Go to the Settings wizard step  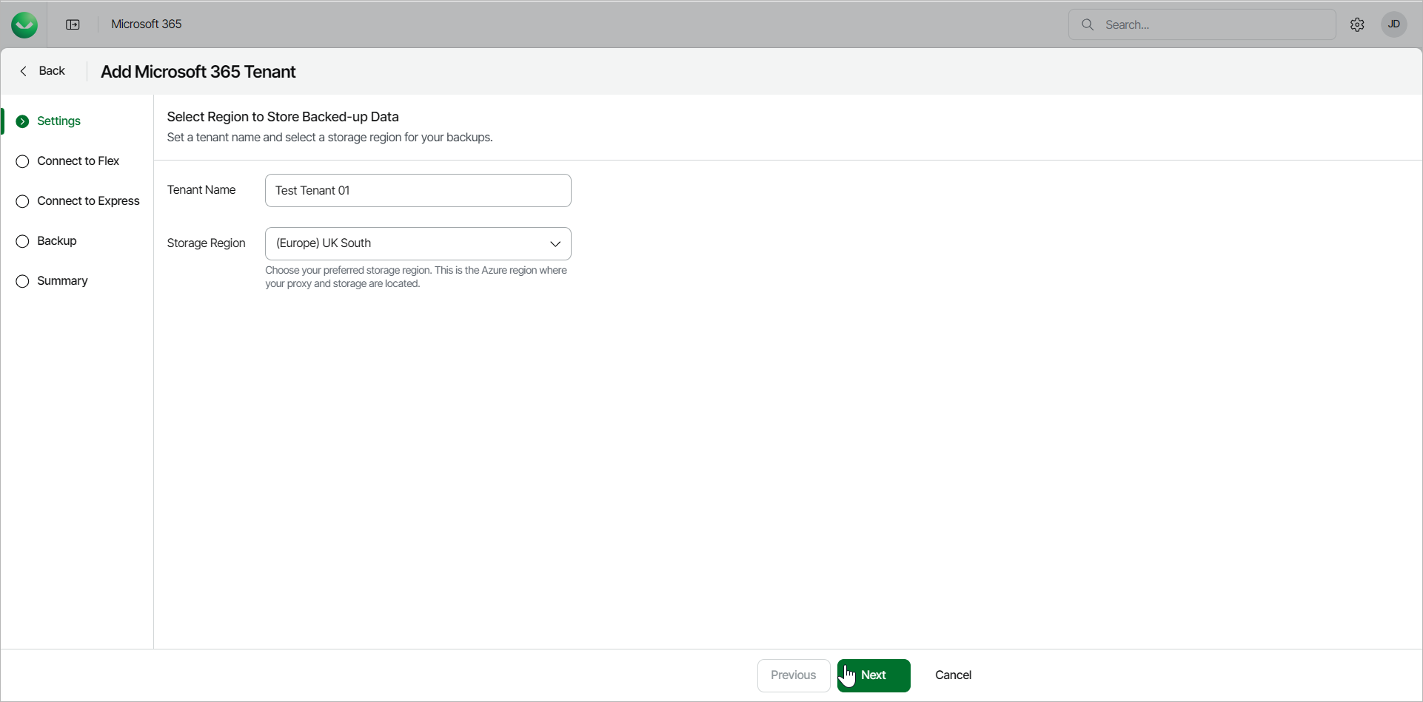pos(58,121)
